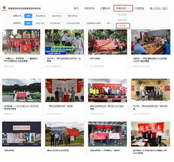The height and width of the screenshot is (162, 174).
Task: Open the 大学生直播带货 thumbnail image
Action: [64, 42]
